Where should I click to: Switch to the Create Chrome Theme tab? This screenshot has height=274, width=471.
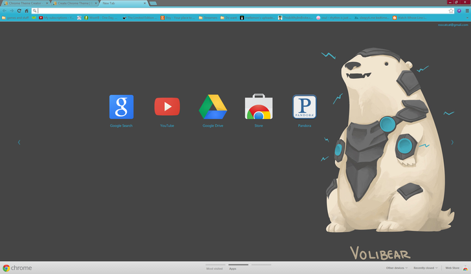(x=74, y=3)
